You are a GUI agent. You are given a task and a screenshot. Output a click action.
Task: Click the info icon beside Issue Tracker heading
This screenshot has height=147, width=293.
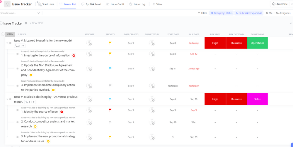(x=26, y=23)
